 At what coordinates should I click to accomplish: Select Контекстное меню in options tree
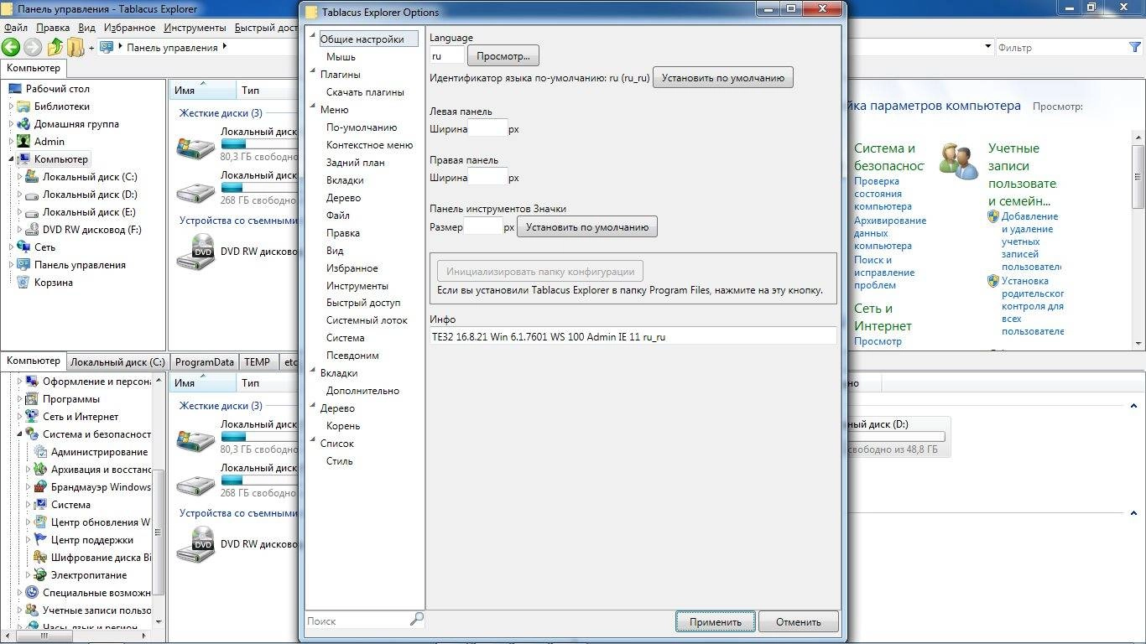point(369,145)
